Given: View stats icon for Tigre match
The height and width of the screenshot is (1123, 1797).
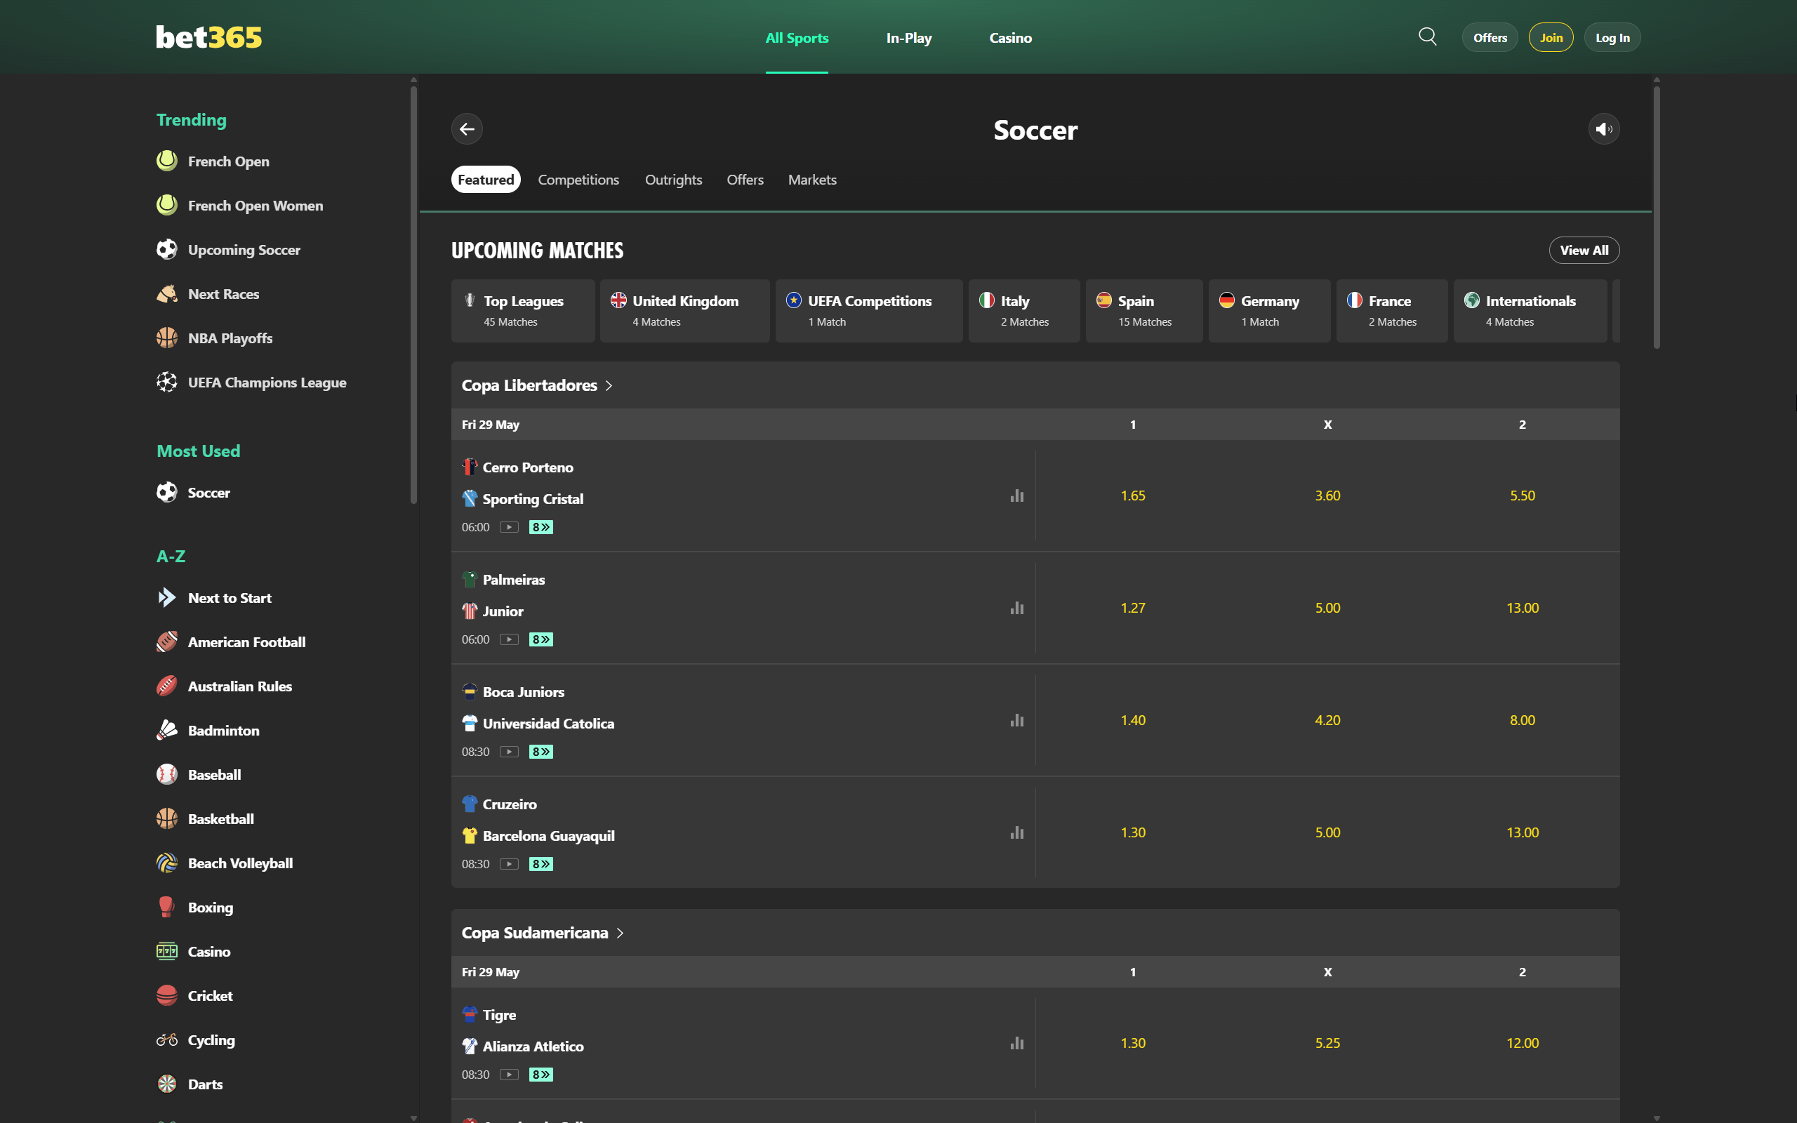Looking at the screenshot, I should coord(1016,1043).
